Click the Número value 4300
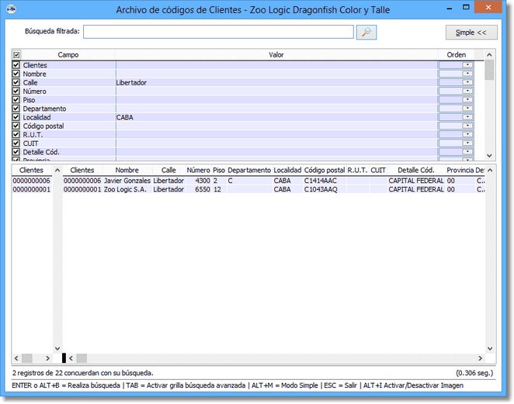Screen dimensions: 514x404 click(199, 181)
